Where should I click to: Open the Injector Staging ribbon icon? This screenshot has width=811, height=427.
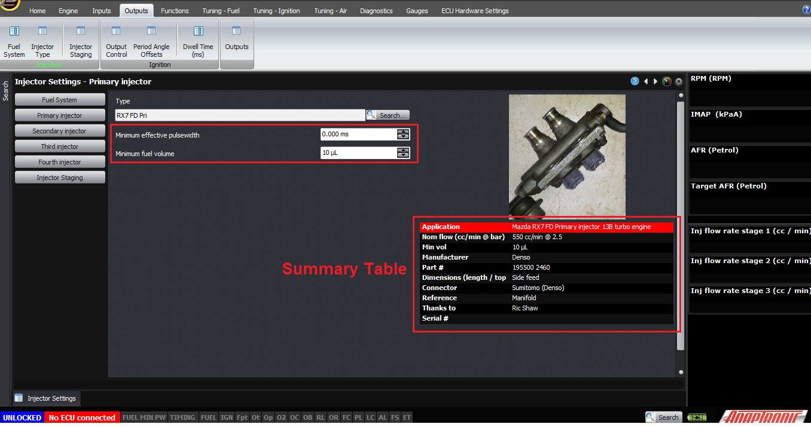point(81,41)
